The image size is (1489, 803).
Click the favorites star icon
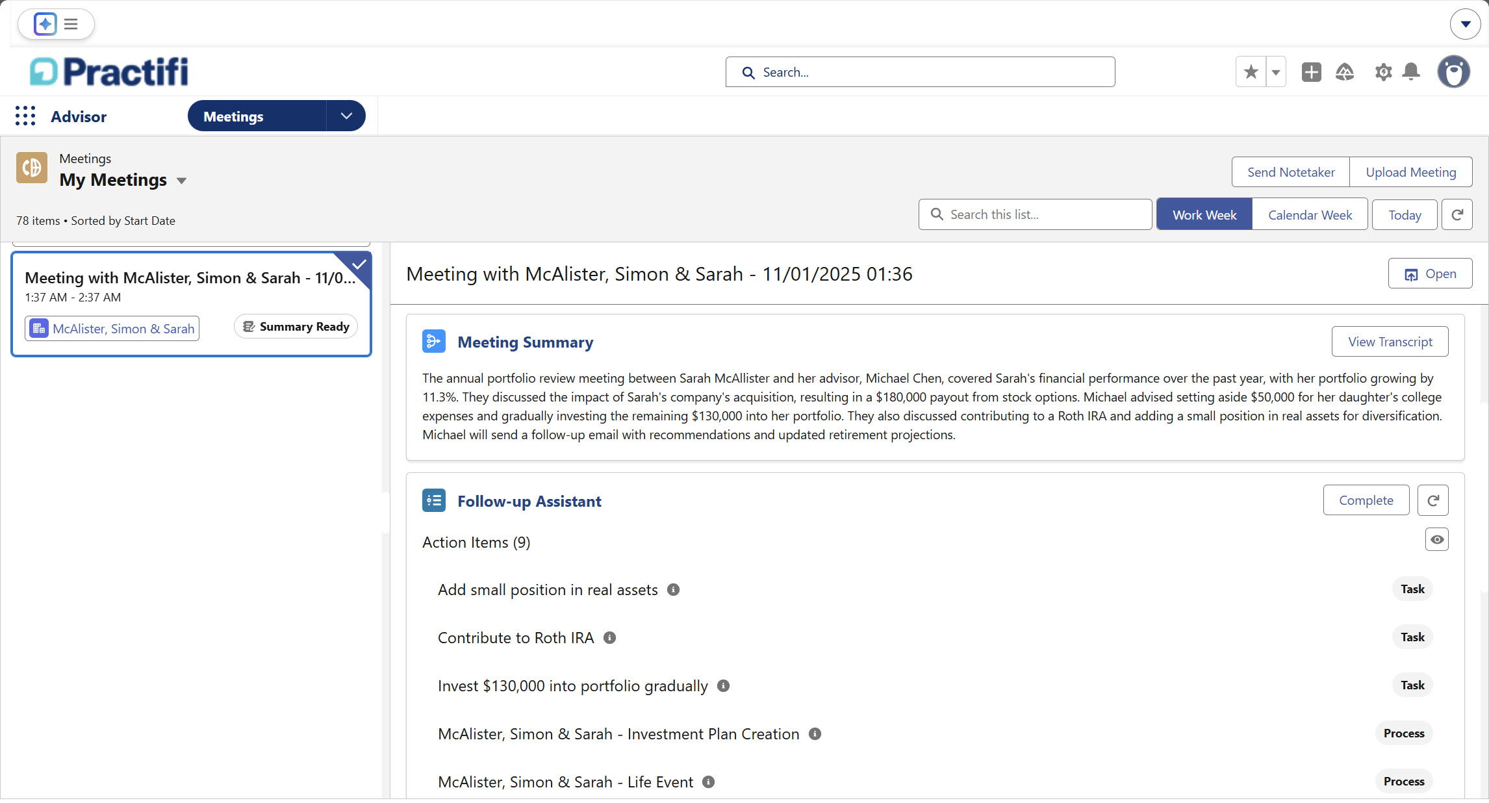pyautogui.click(x=1251, y=71)
